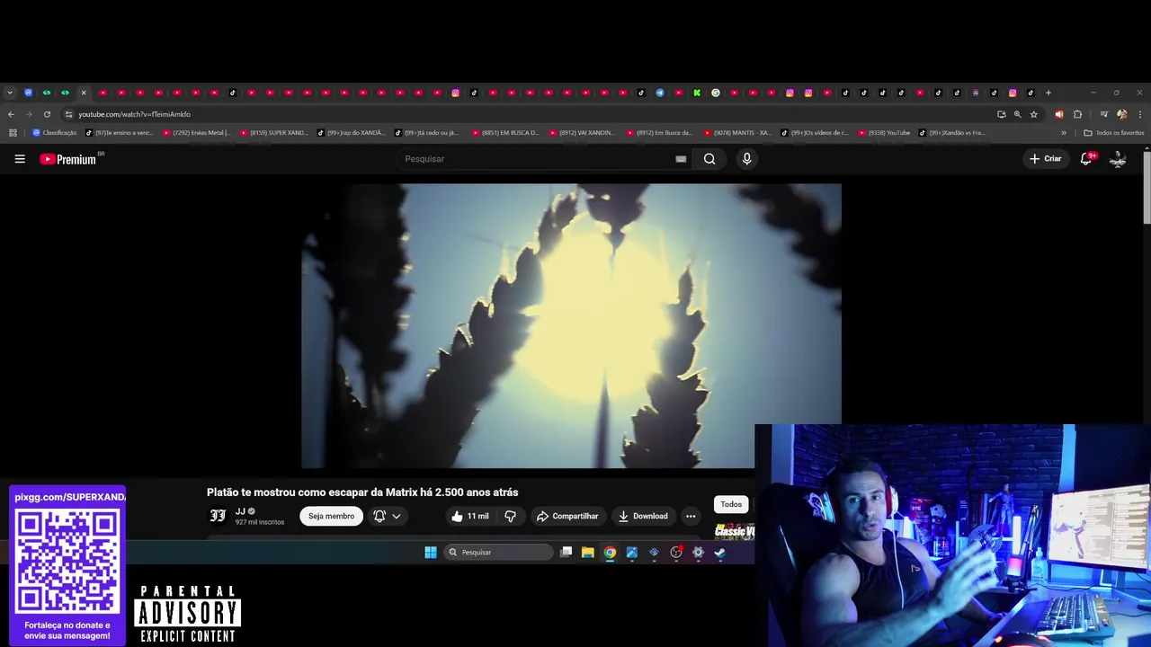Viewport: 1151px width, 647px height.
Task: Click the Windows taskbar Pesquisar search box
Action: click(498, 553)
